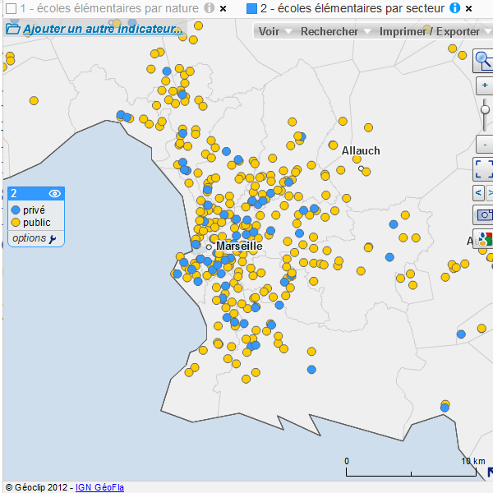The height and width of the screenshot is (493, 493).
Task: Click the folder icon beside Ajouter un autre indicateur
Action: [x=12, y=29]
